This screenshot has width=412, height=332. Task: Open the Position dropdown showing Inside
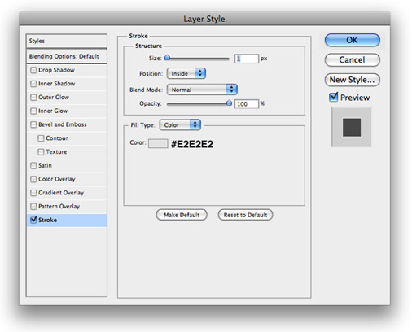[186, 73]
